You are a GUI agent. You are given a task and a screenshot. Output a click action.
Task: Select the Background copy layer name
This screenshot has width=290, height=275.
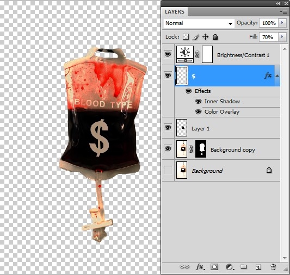pyautogui.click(x=233, y=149)
